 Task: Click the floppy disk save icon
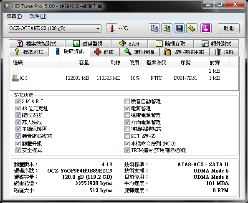[179, 28]
